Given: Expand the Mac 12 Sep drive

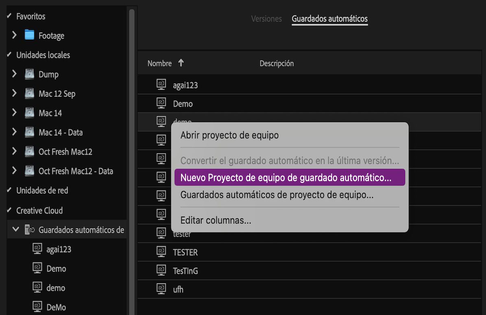Looking at the screenshot, I should pyautogui.click(x=14, y=93).
